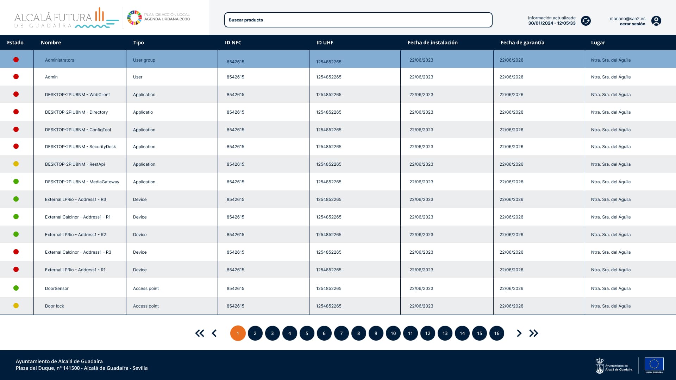The height and width of the screenshot is (380, 676).
Task: Go to the first page with double left arrows
Action: pos(200,333)
